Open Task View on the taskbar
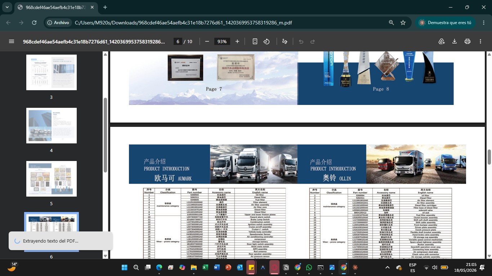Screen dimensions: 492x276 coord(148,267)
